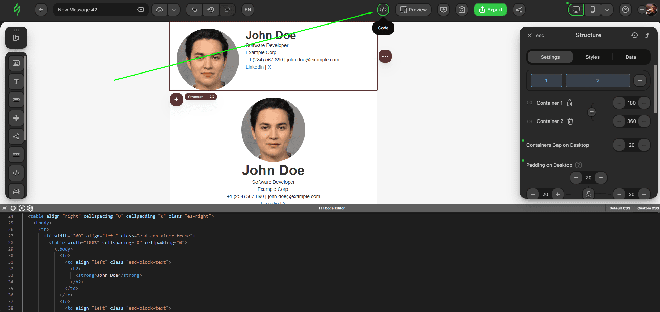The height and width of the screenshot is (312, 660).
Task: Toggle the Code editor button
Action: click(x=383, y=10)
